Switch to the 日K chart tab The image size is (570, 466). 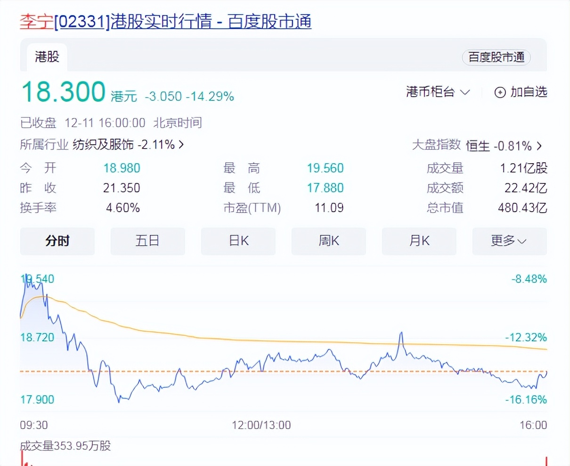click(238, 241)
